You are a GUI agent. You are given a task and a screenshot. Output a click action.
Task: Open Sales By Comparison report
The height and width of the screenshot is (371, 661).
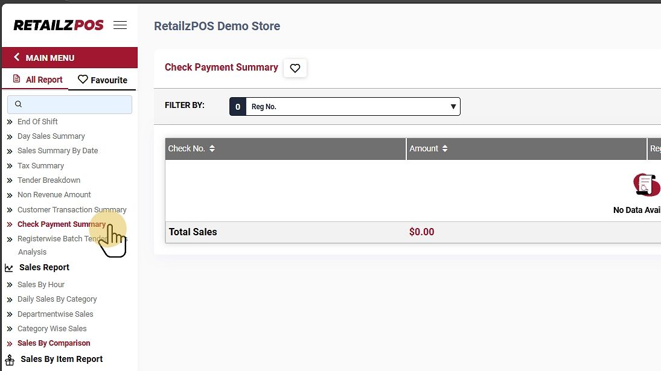(54, 343)
